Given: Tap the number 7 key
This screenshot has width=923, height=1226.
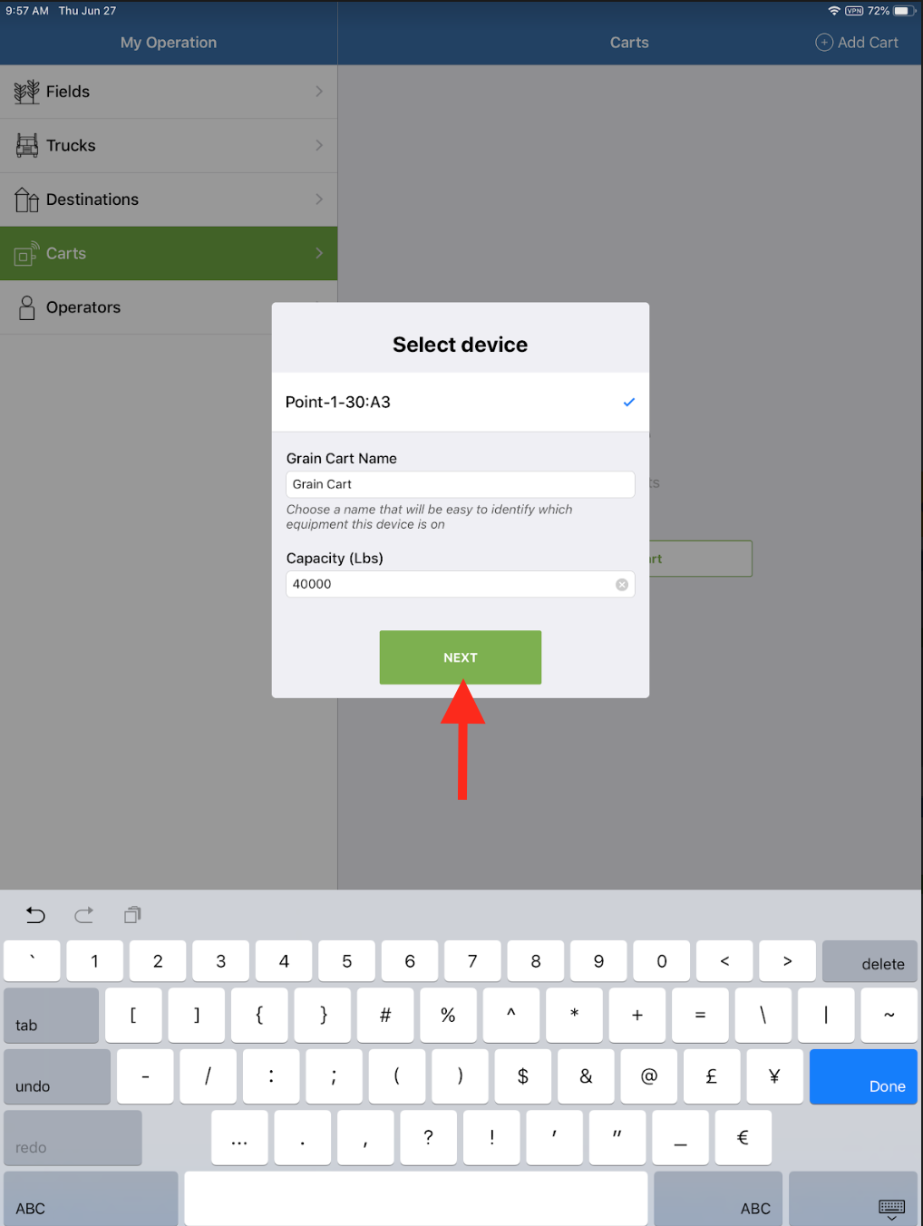Looking at the screenshot, I should click(x=472, y=961).
